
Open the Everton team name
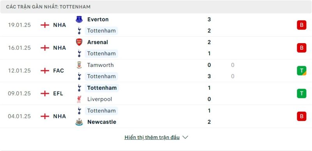point(98,19)
